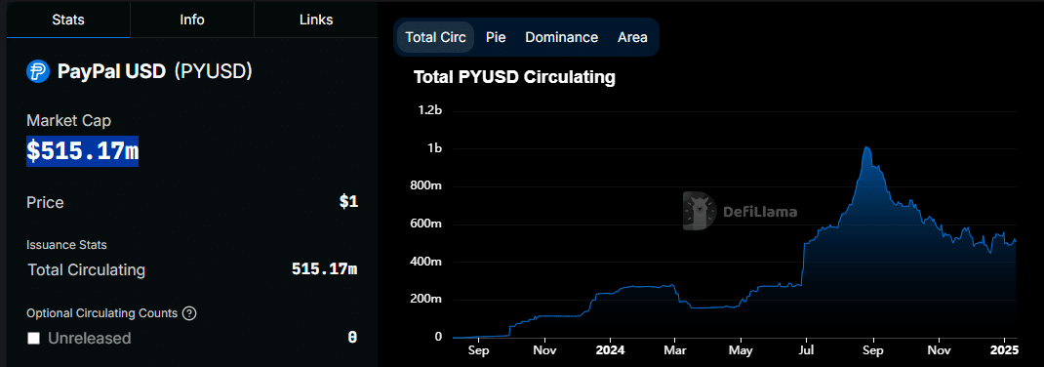Open the Links tab
Image resolution: width=1044 pixels, height=367 pixels.
pos(315,20)
